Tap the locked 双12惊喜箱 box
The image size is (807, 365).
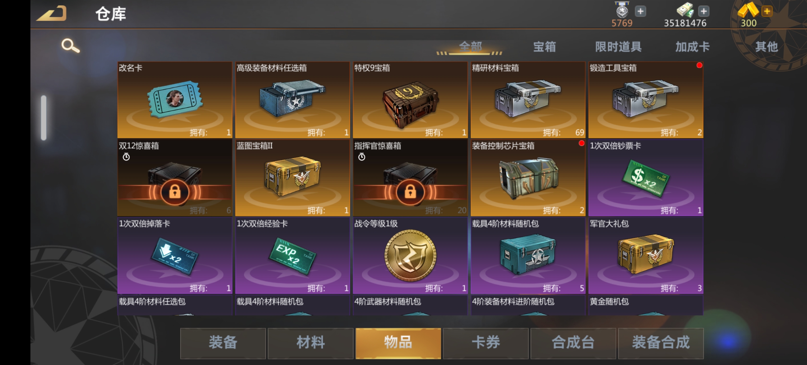coord(175,178)
